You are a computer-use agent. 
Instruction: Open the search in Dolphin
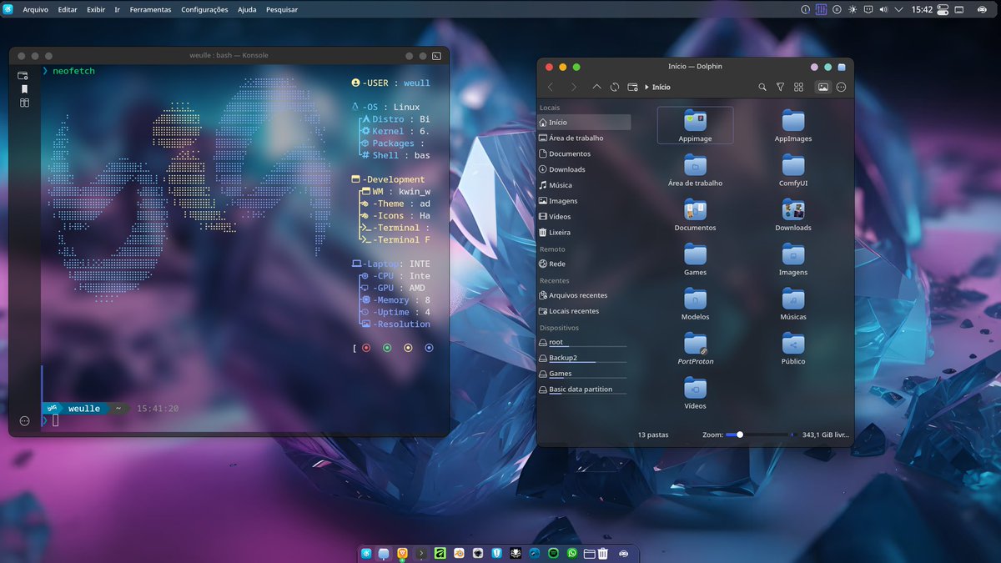point(762,87)
